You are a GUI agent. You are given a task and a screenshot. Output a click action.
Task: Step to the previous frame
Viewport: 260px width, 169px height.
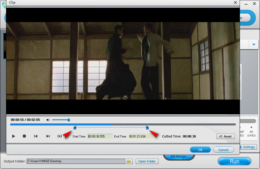tap(36, 136)
